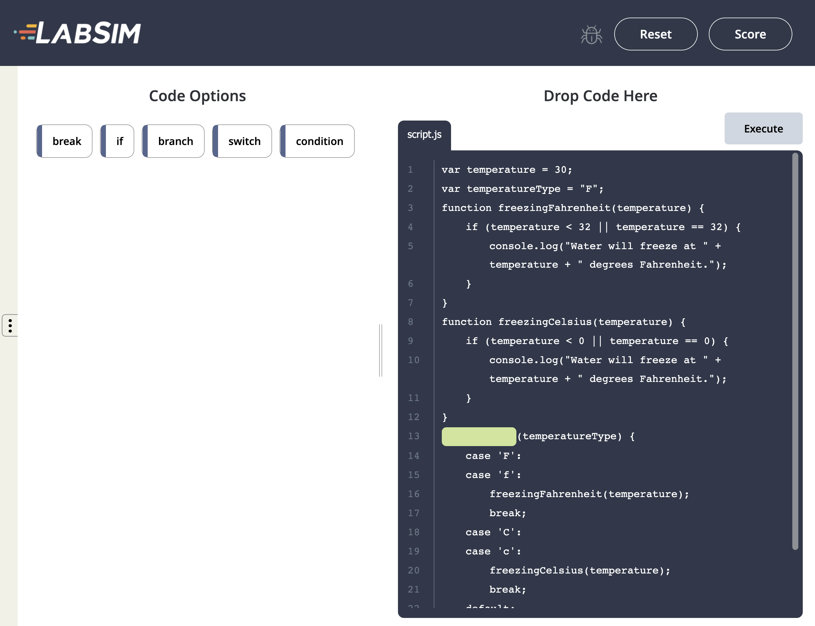Click the Score button

click(x=750, y=34)
